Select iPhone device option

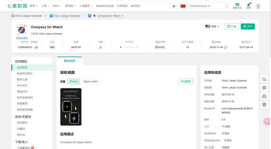point(74,82)
